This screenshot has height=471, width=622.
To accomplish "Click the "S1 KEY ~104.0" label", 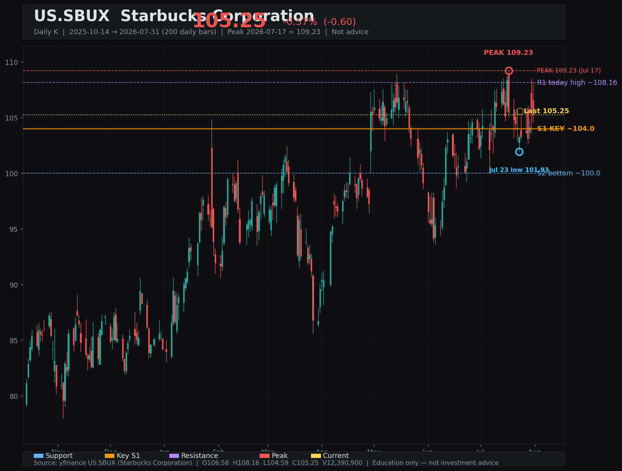I will [566, 129].
